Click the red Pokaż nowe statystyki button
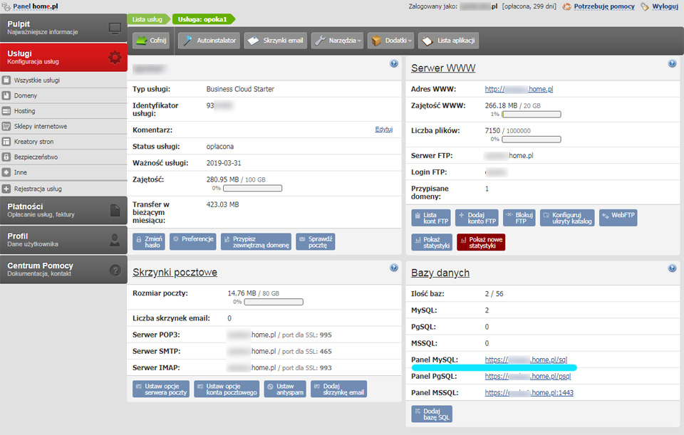684x435 pixels. tap(481, 242)
